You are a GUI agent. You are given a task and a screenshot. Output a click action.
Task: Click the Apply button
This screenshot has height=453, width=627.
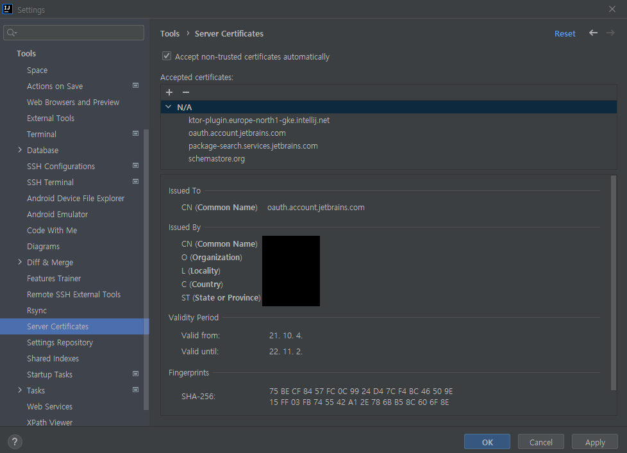pyautogui.click(x=594, y=442)
